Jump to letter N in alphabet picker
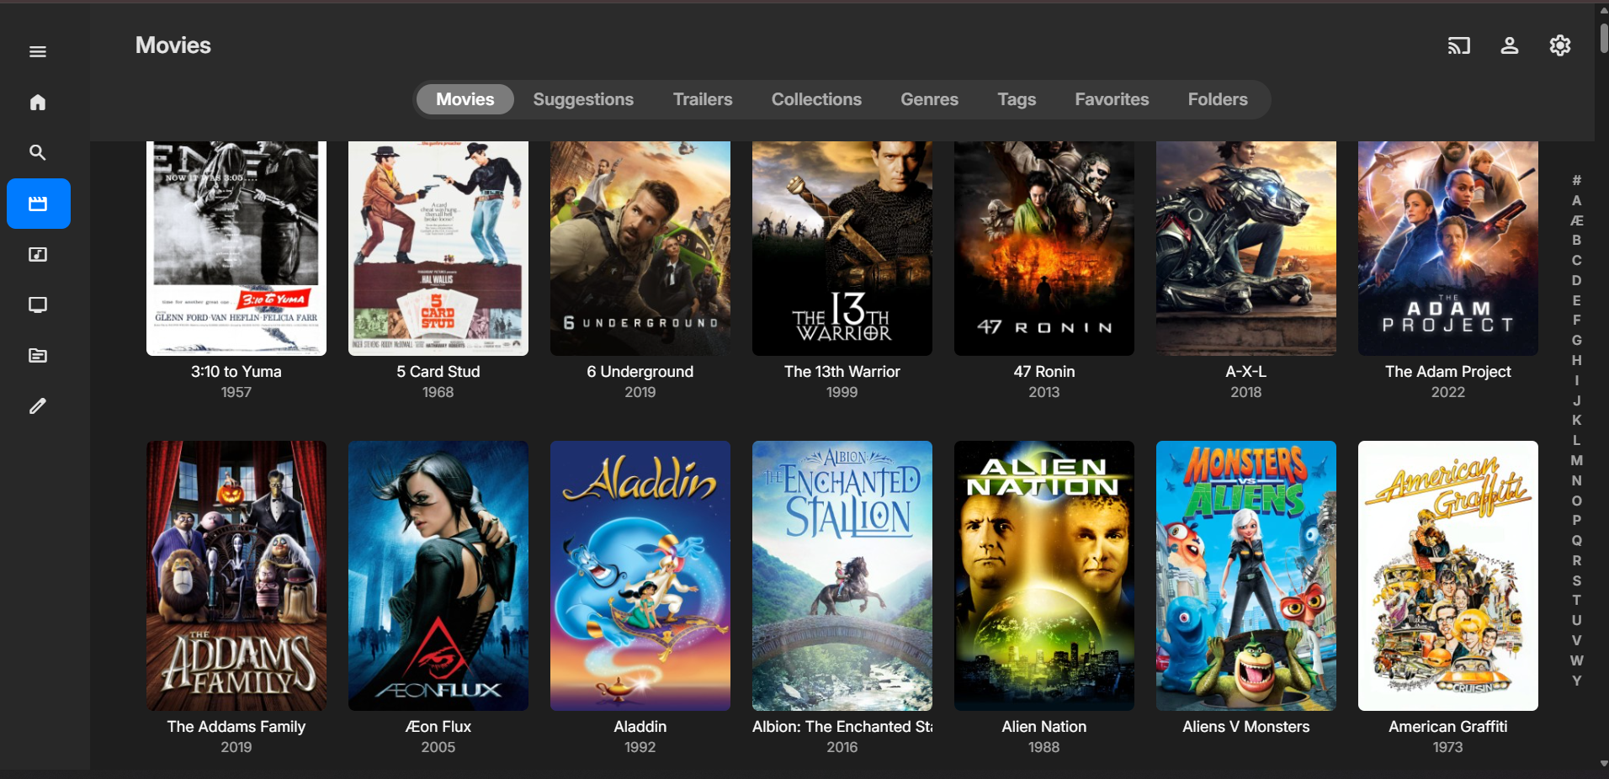Screen dimensions: 1609x779 pos(1577,480)
